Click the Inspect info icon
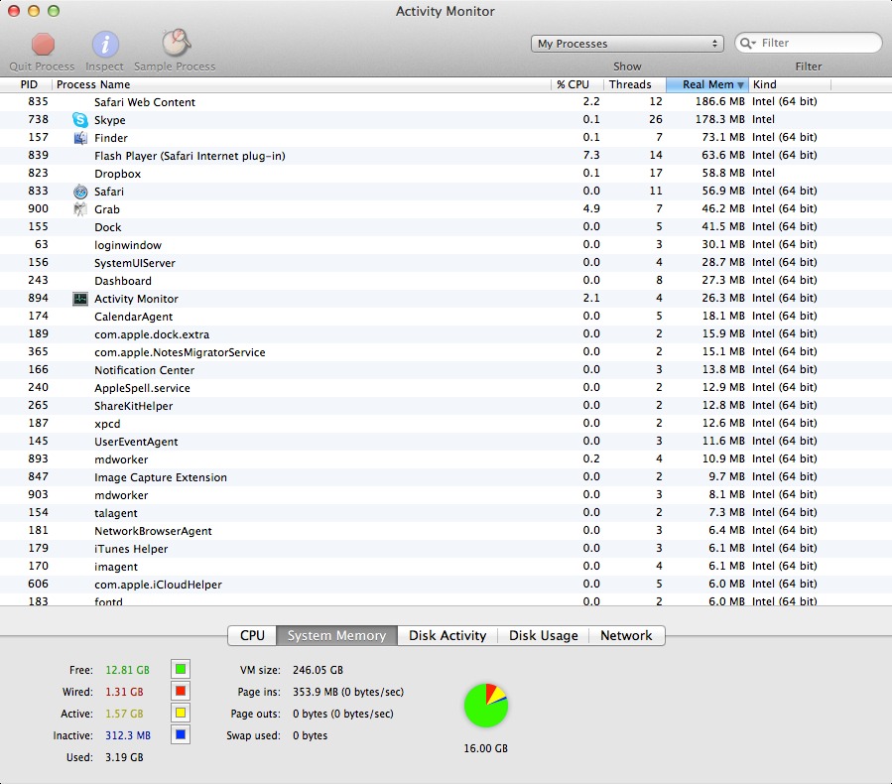This screenshot has height=784, width=892. (x=105, y=45)
